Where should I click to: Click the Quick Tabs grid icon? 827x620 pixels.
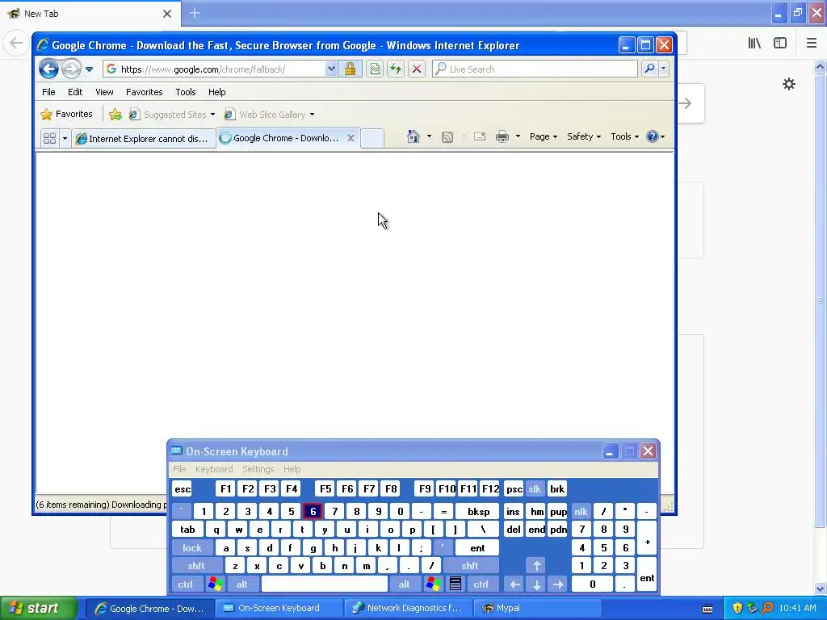click(49, 139)
